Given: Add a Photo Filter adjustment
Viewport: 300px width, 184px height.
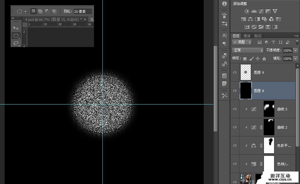Looking at the screenshot, I should [x=265, y=19].
